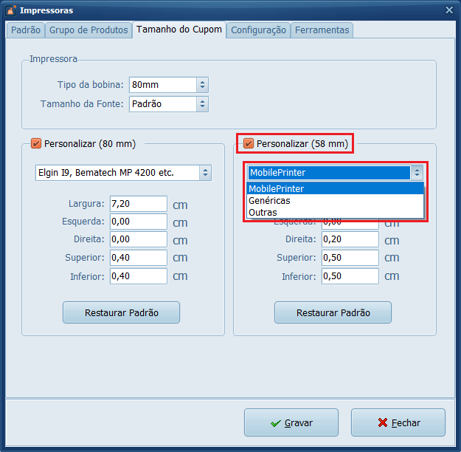Open the Grupo de Produtos tab
Viewport: 461px width, 452px height.
pyautogui.click(x=89, y=30)
